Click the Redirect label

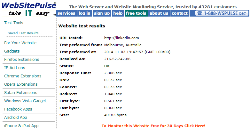click(68, 94)
